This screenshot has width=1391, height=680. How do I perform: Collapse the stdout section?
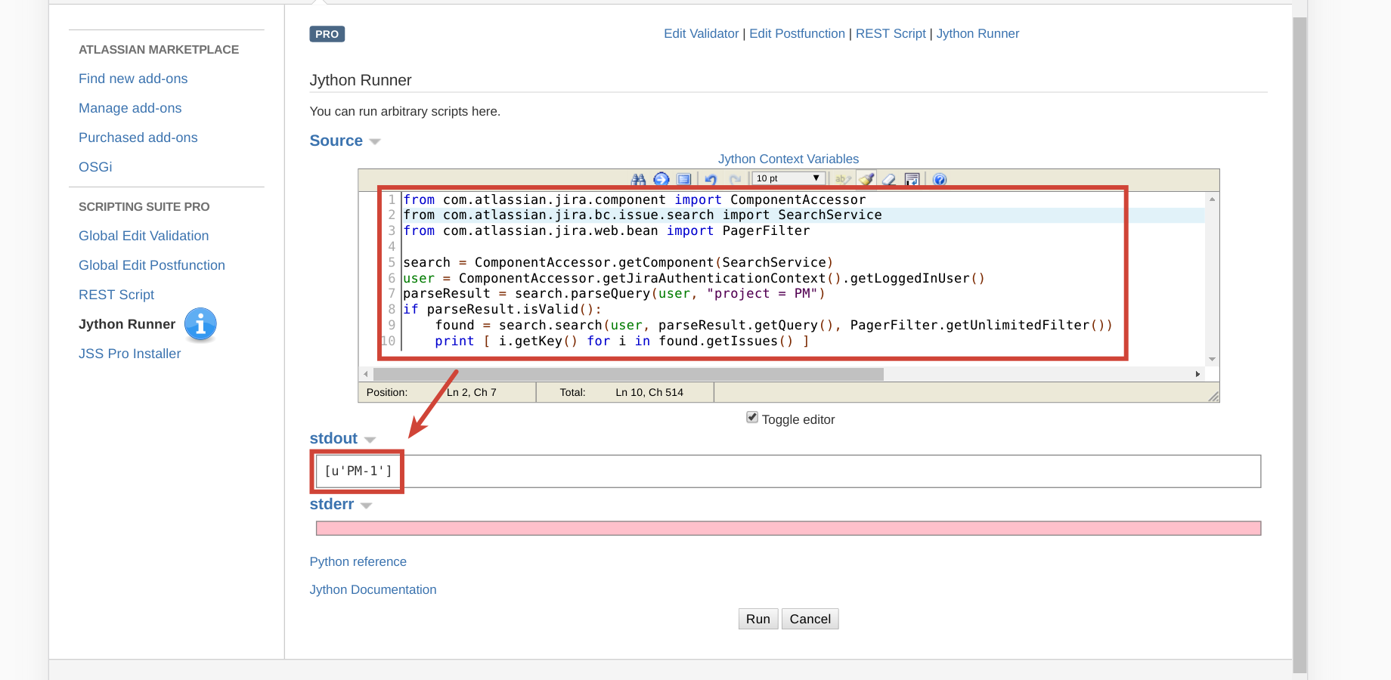[x=370, y=440]
